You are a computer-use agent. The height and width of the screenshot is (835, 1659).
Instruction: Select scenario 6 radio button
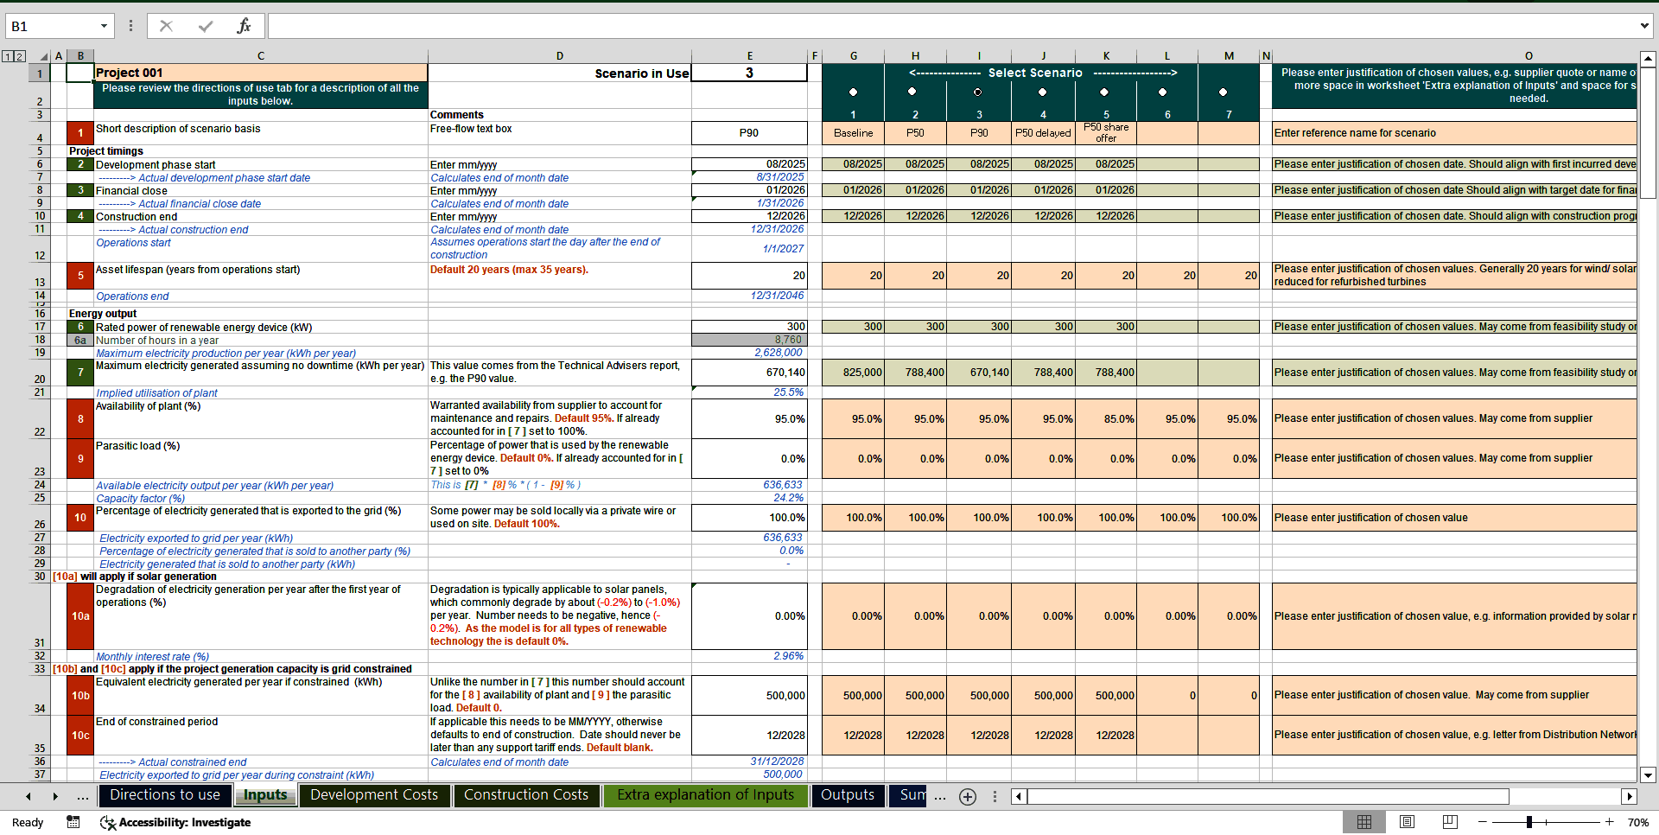tap(1163, 92)
